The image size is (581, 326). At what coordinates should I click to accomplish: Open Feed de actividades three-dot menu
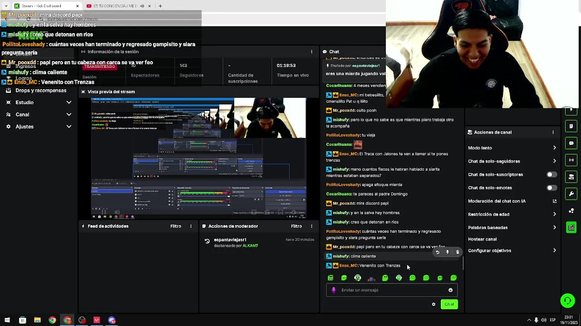click(191, 226)
